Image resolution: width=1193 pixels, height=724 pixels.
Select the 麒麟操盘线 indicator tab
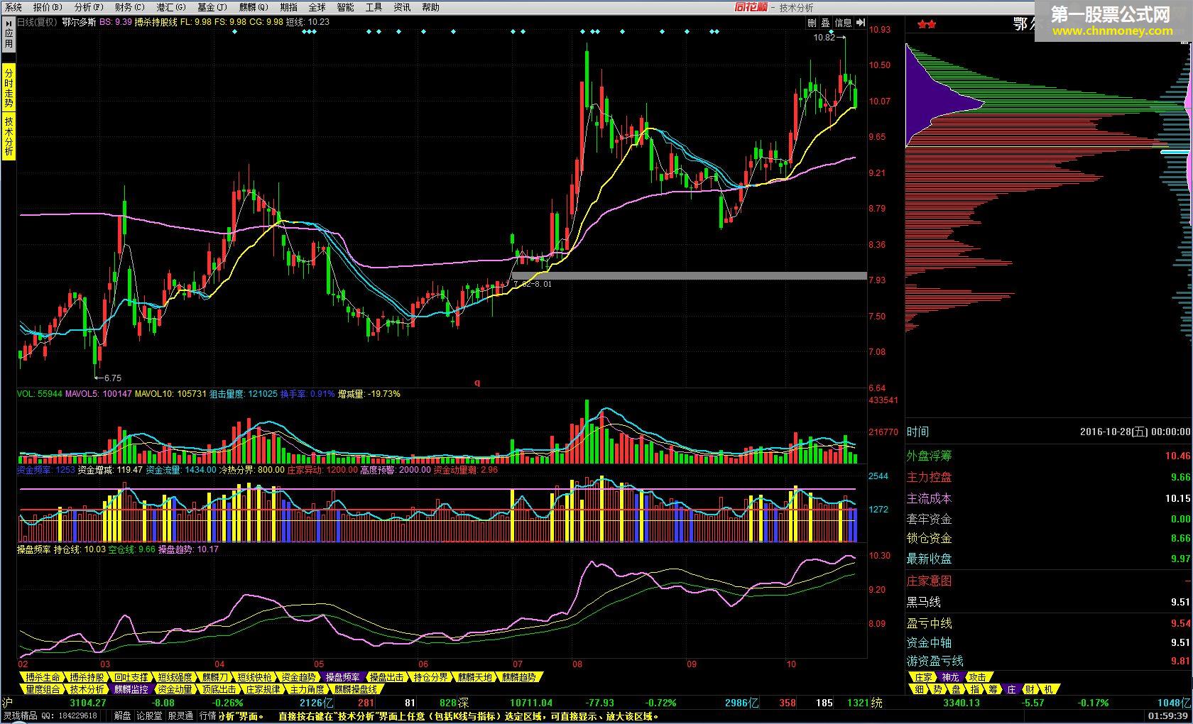(x=355, y=689)
